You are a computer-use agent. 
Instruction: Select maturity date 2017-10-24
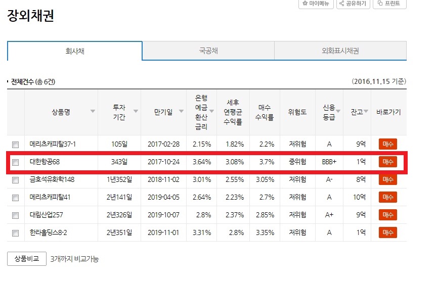pos(163,162)
